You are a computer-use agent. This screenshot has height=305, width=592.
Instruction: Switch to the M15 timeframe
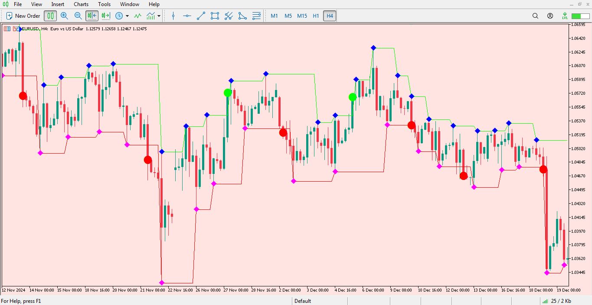[302, 16]
